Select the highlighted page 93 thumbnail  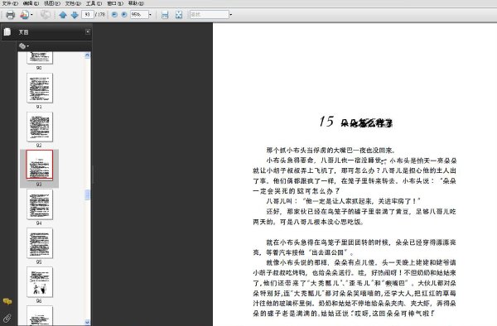40,165
